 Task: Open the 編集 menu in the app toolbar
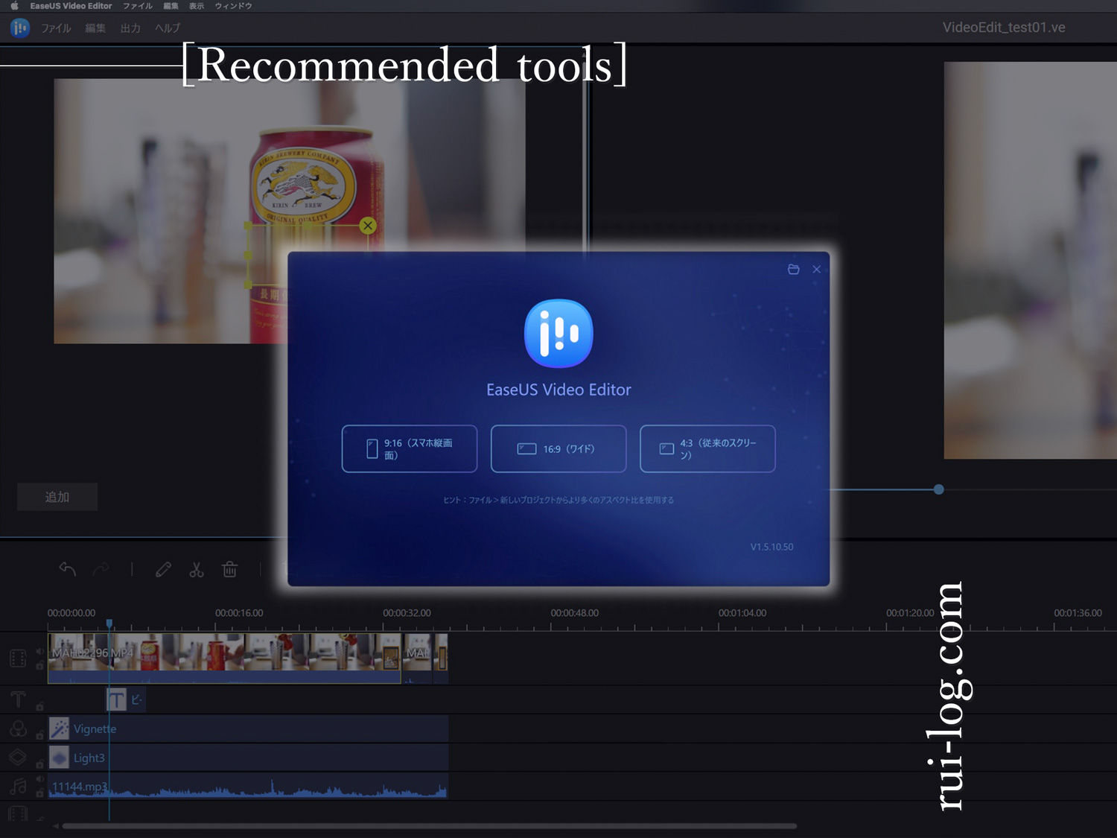pyautogui.click(x=95, y=28)
